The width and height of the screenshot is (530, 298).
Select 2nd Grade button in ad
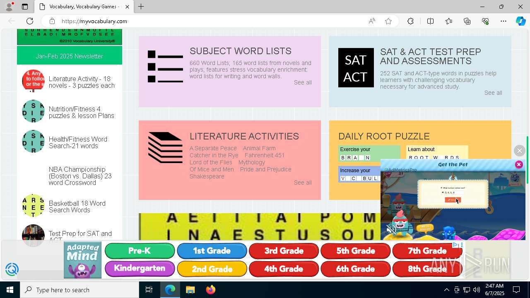click(212, 269)
